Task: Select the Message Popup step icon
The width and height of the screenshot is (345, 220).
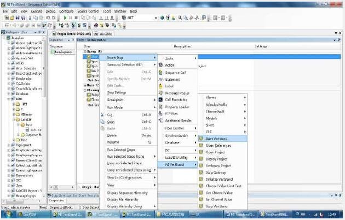Action: pos(161,93)
